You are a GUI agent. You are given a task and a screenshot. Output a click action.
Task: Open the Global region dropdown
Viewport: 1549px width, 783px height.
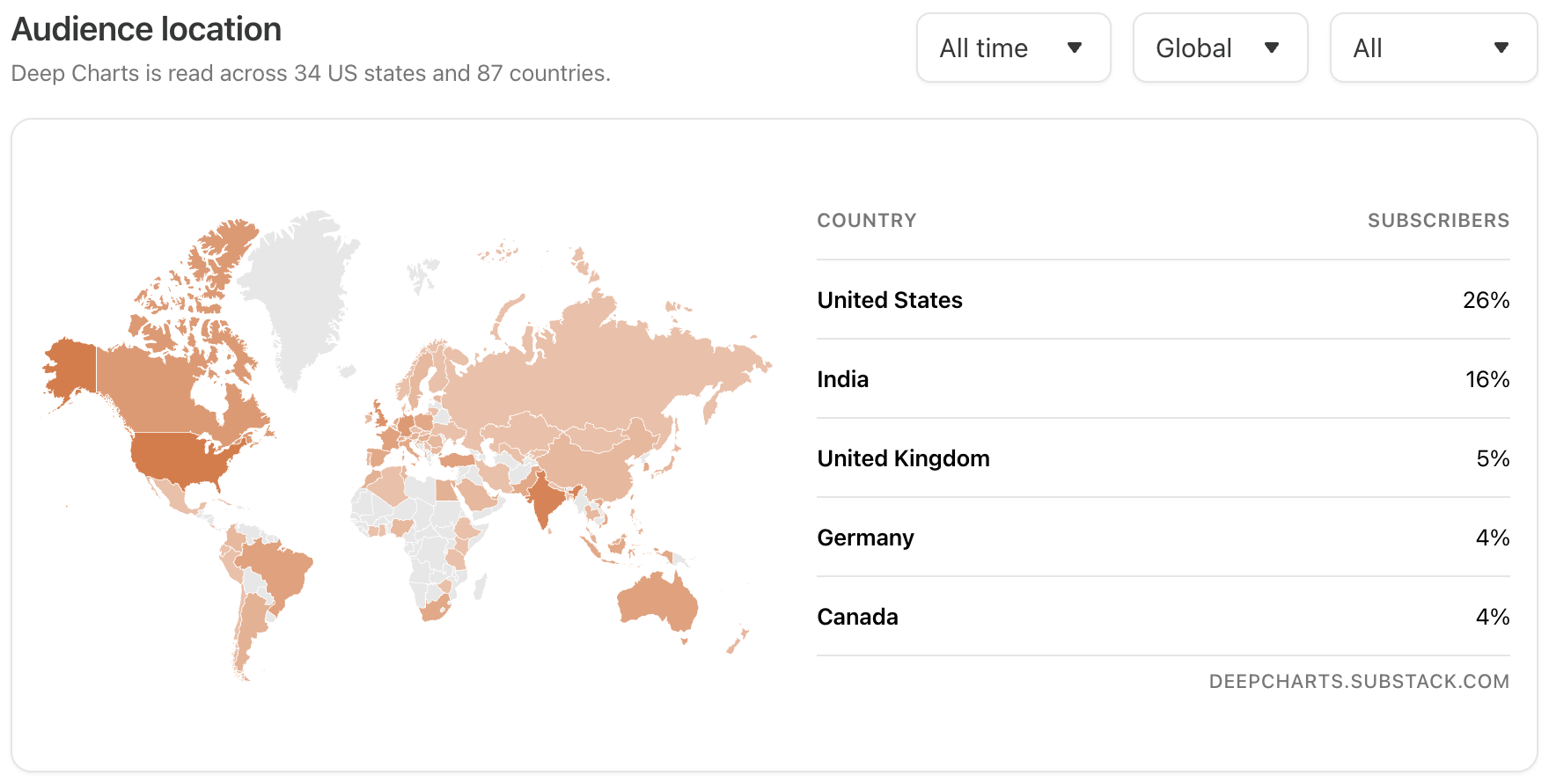[1220, 48]
